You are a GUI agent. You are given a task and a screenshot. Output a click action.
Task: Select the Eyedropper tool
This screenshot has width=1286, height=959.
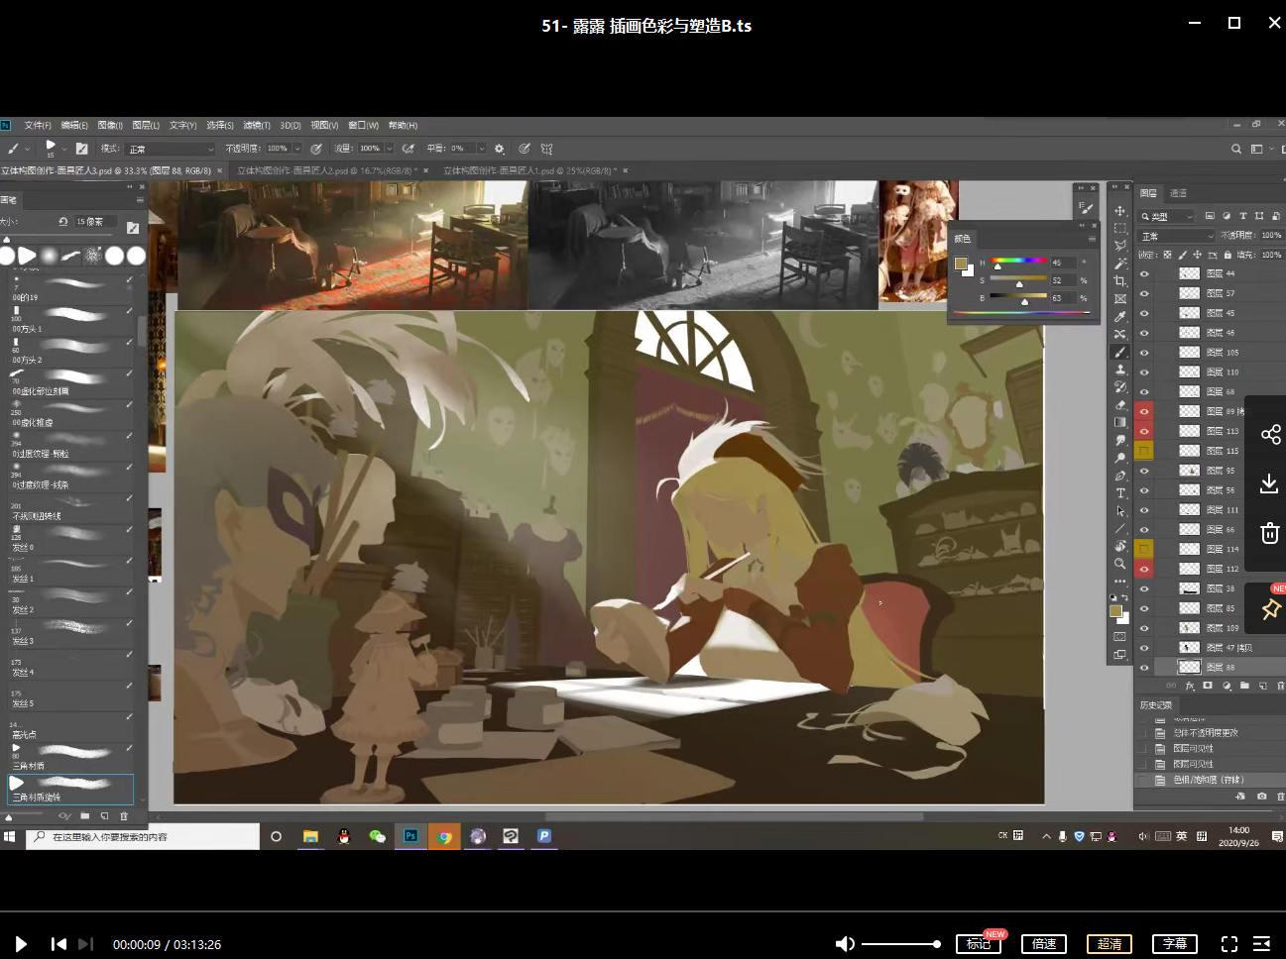(x=1120, y=316)
